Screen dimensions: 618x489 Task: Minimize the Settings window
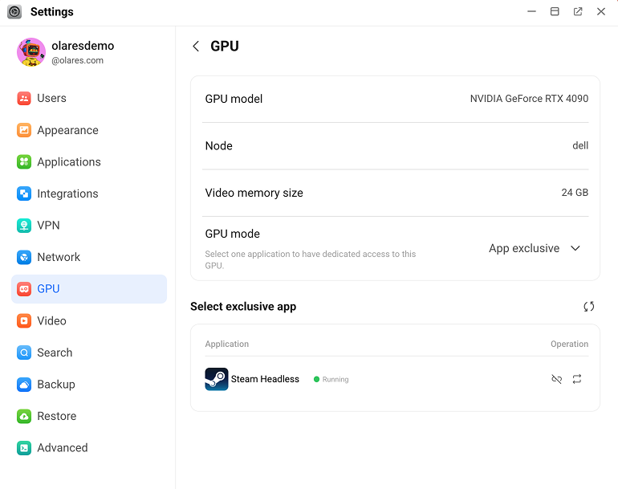coord(531,12)
